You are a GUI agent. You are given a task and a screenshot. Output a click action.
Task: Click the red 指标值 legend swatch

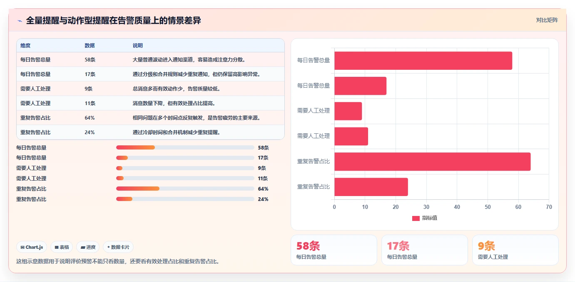[416, 218]
